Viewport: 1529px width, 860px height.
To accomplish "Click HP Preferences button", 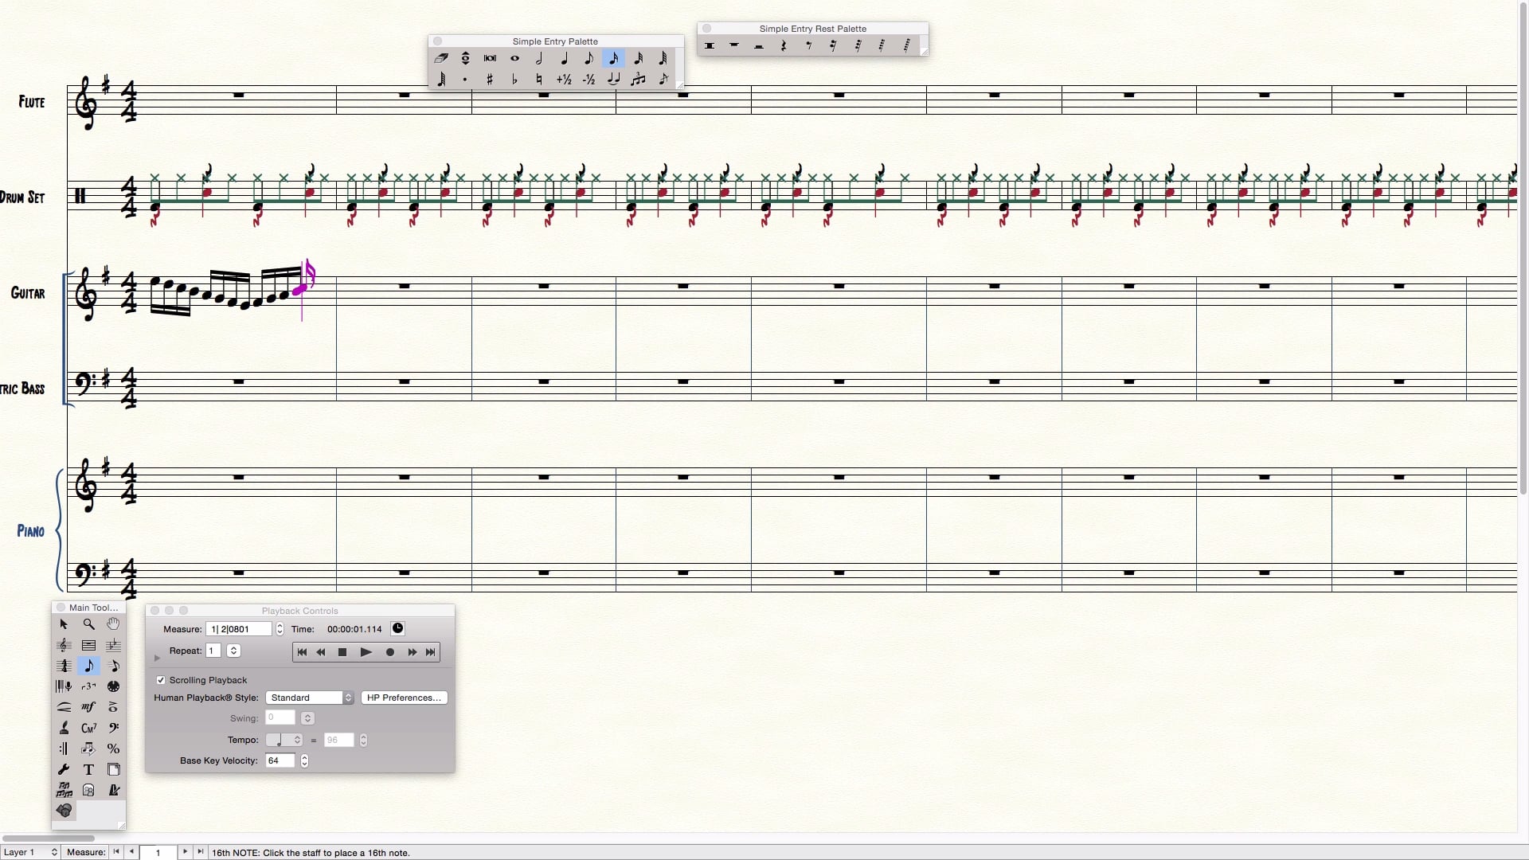I will [x=404, y=698].
